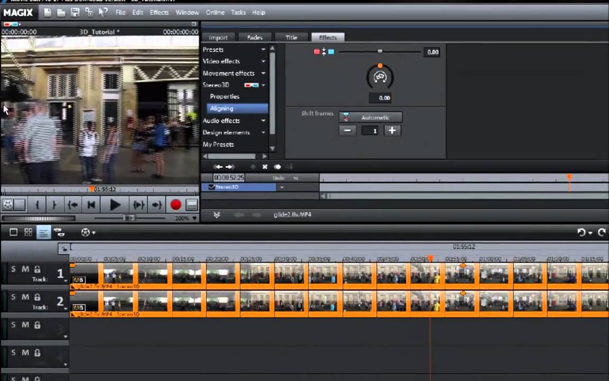
Task: Switch to the Fades tab
Action: (x=255, y=38)
